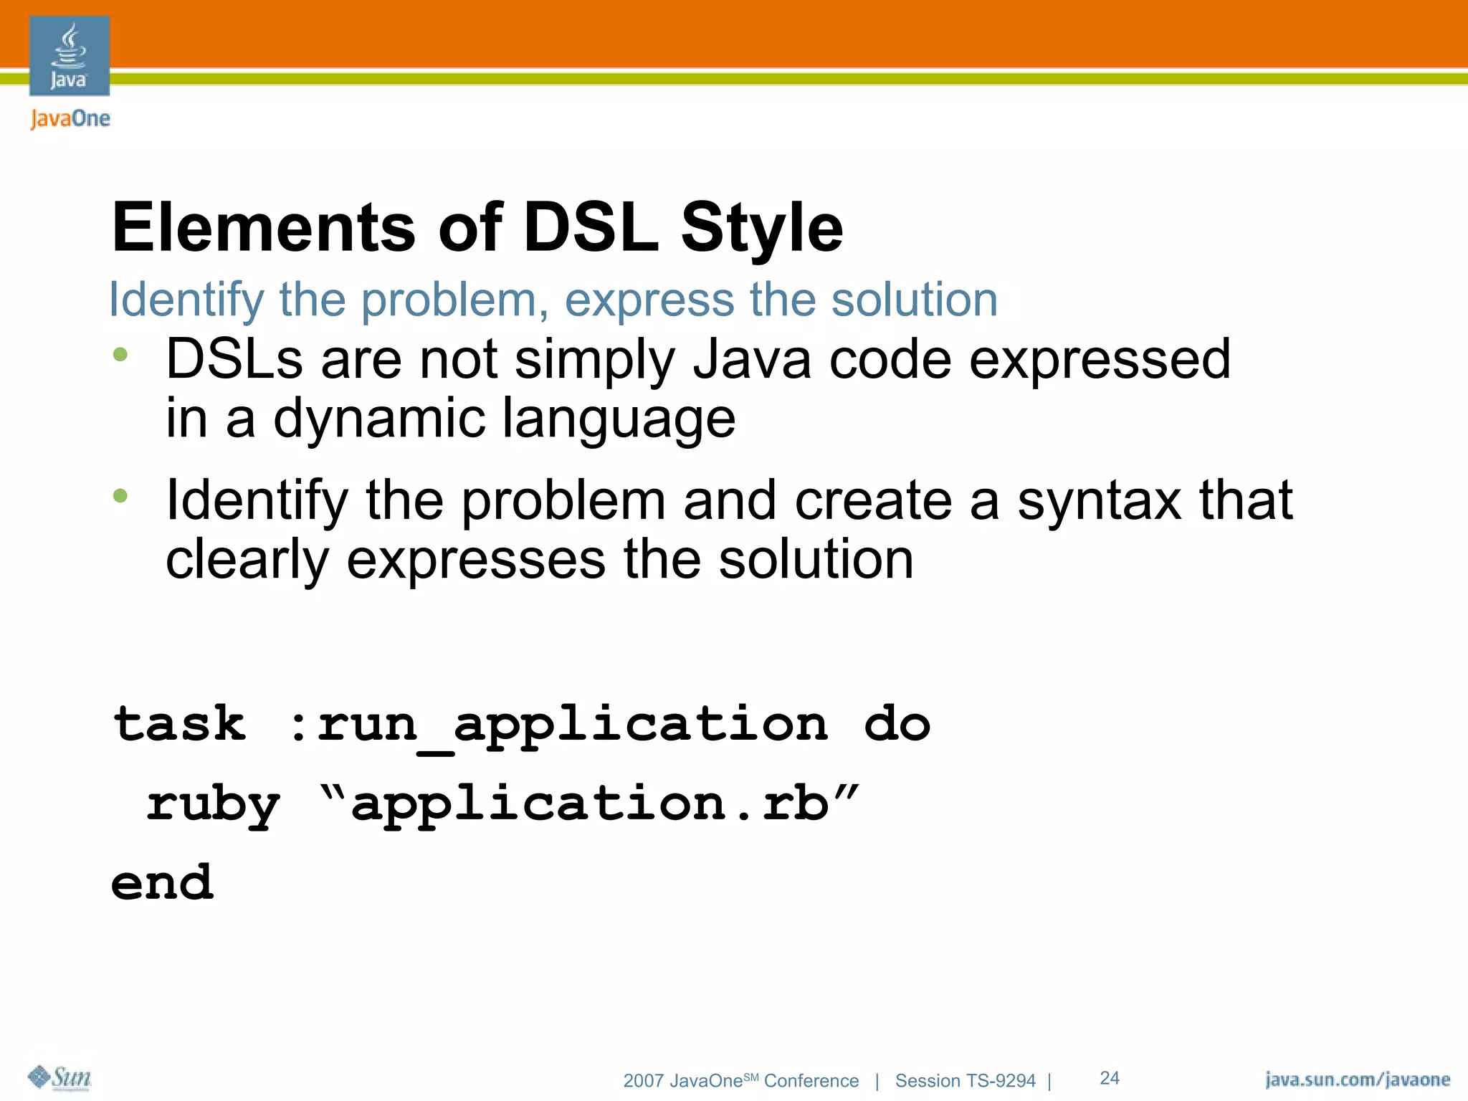Click the JavaOne wordmark under the logo
Image resolution: width=1468 pixels, height=1101 pixels.
pyautogui.click(x=70, y=119)
